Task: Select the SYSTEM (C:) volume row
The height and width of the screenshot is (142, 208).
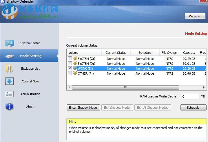Action: tap(137, 58)
